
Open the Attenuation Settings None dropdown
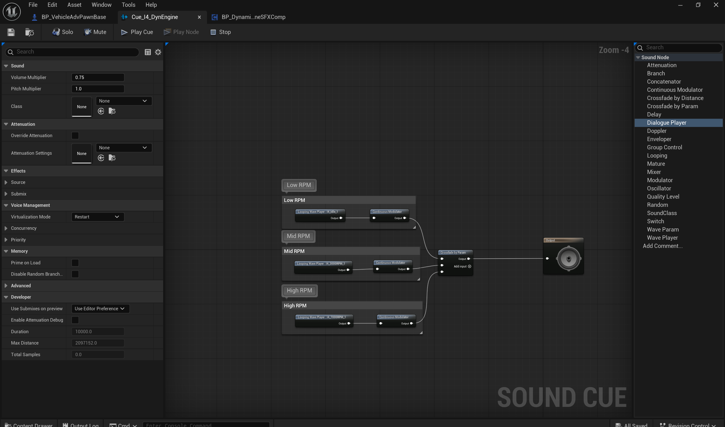click(124, 148)
